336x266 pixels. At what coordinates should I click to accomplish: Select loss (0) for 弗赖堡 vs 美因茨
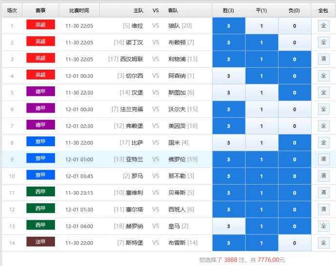click(295, 126)
